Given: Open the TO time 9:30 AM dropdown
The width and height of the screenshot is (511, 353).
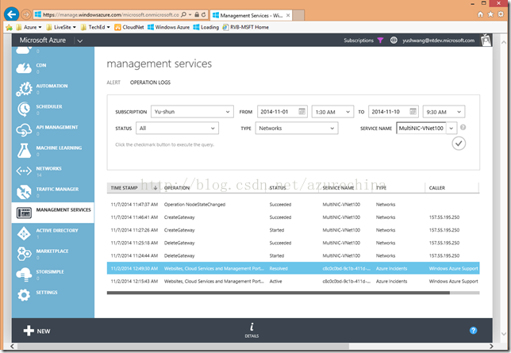Looking at the screenshot, I should click(x=444, y=112).
